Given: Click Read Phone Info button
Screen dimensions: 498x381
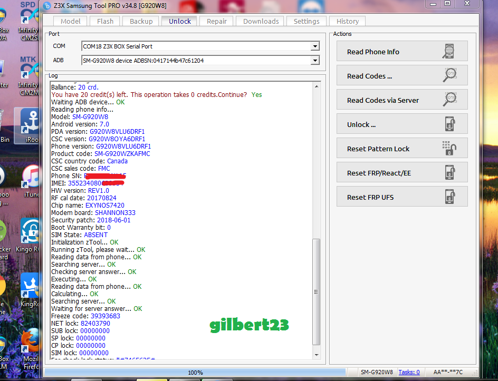Looking at the screenshot, I should pyautogui.click(x=402, y=51).
